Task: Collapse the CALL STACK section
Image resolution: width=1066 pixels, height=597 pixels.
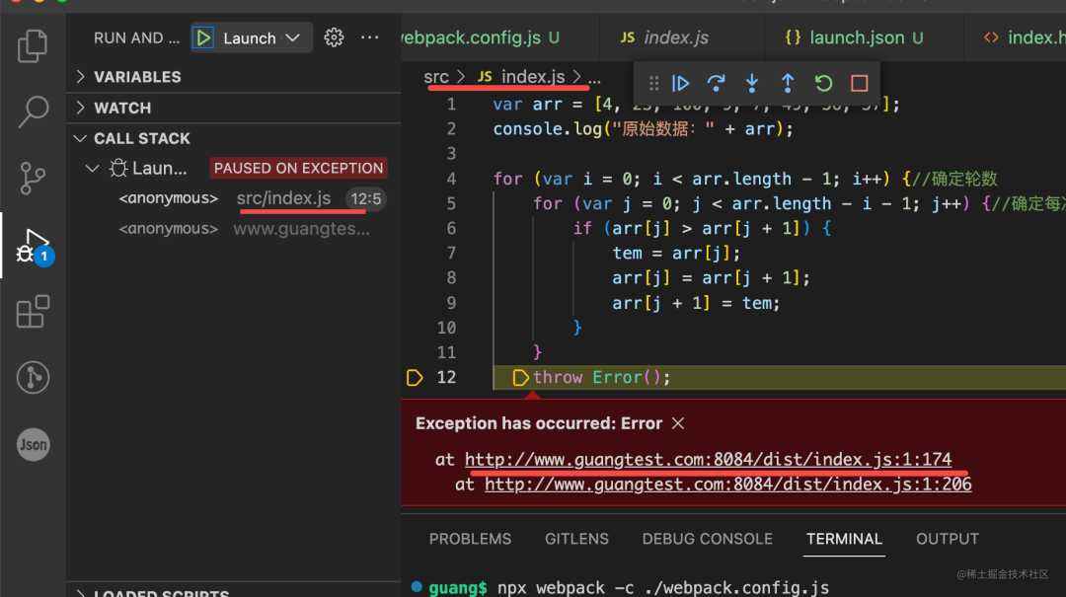Action: tap(234, 139)
